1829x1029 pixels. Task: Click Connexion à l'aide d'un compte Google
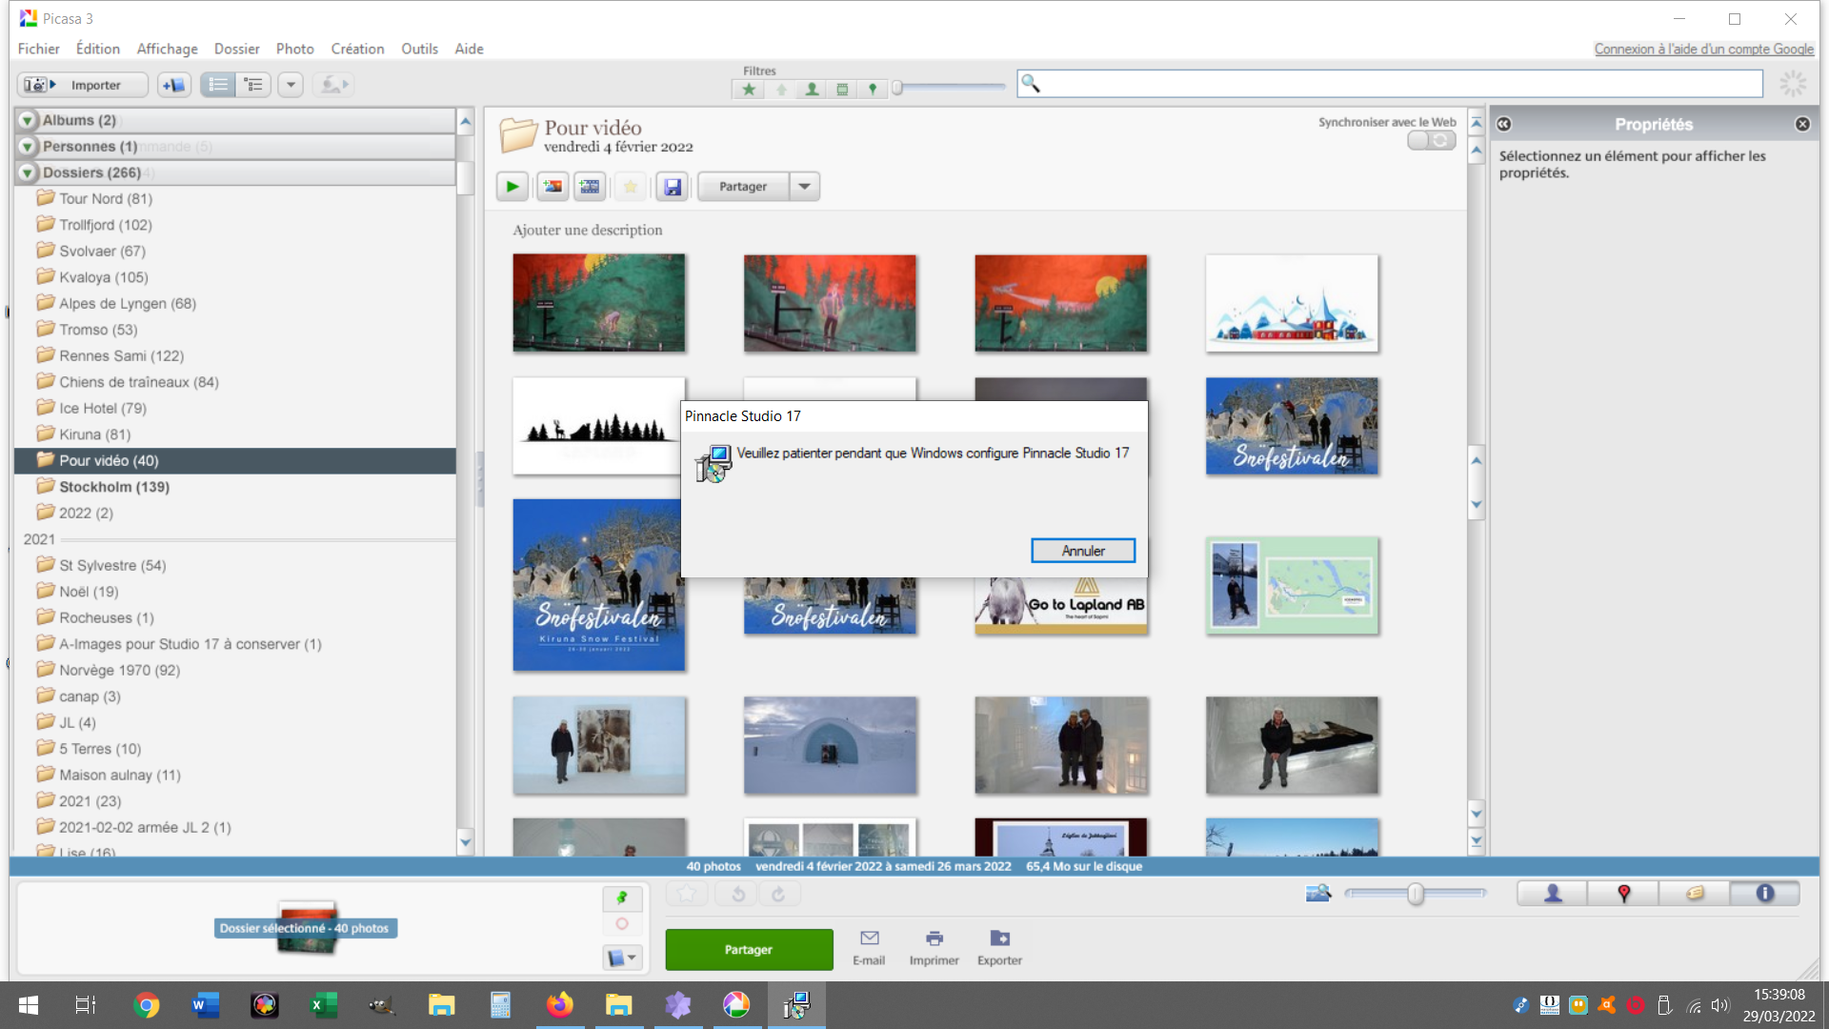(x=1703, y=49)
